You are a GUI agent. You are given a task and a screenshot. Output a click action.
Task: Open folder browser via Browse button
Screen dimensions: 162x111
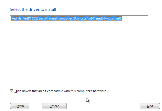20,106
